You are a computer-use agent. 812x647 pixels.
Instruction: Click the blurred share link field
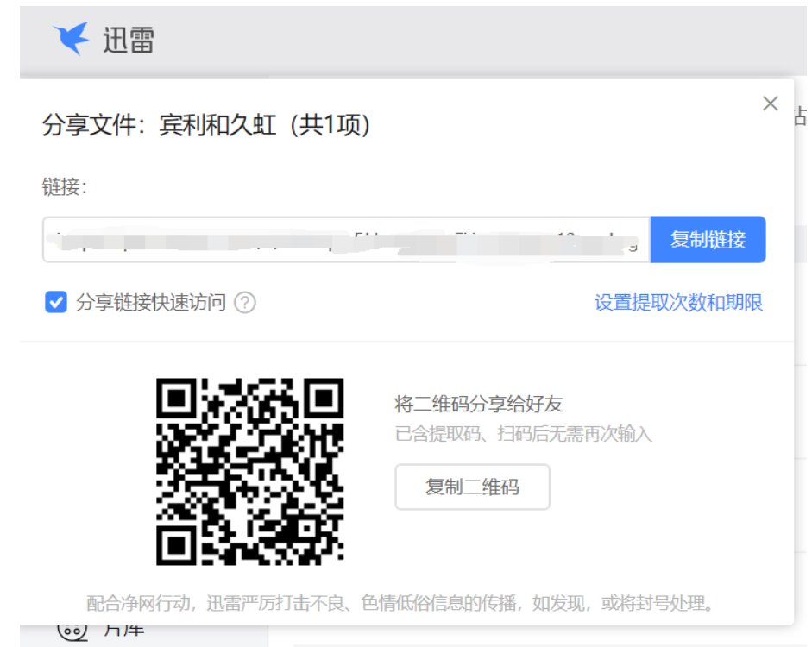pos(346,240)
